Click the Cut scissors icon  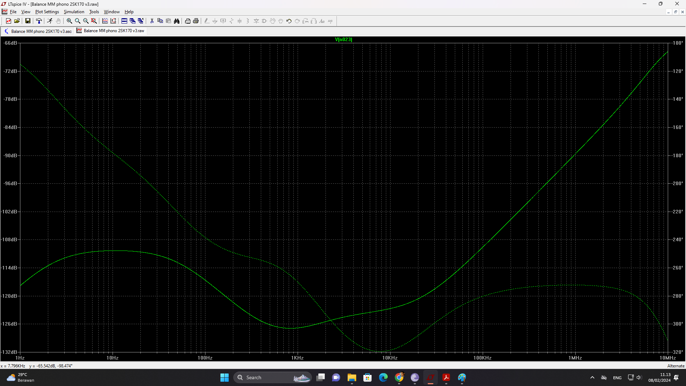tap(152, 21)
